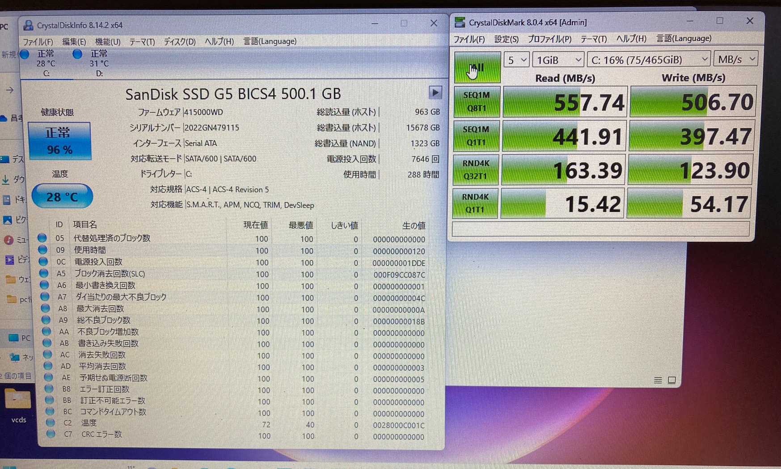Click the 28 °C temperature indicator
Image resolution: width=781 pixels, height=469 pixels.
point(62,196)
